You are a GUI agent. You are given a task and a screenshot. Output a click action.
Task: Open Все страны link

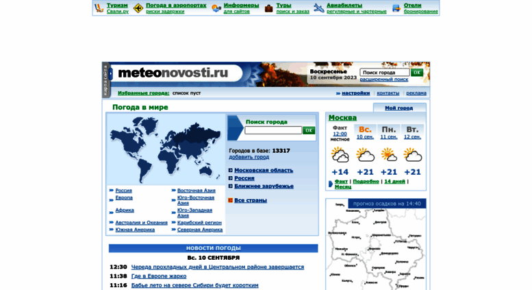(x=251, y=200)
